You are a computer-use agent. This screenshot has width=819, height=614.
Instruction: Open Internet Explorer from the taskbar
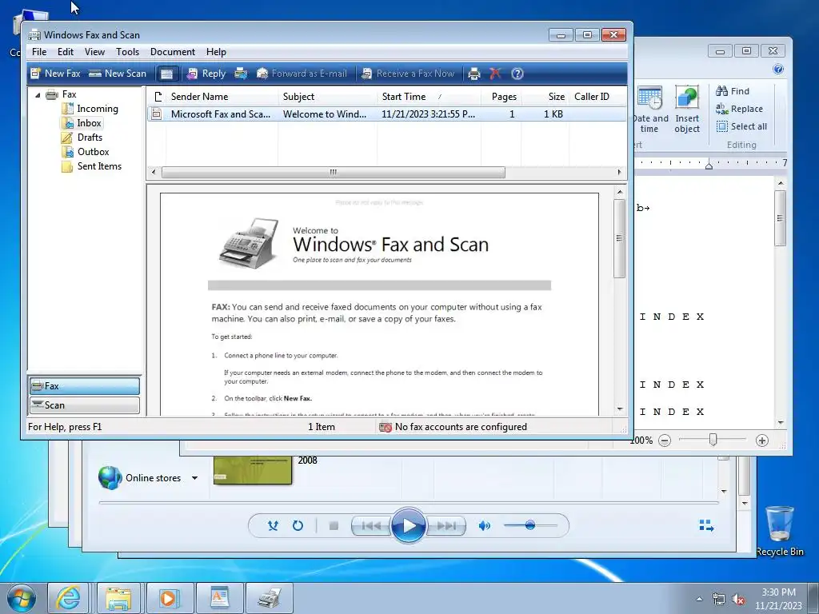[69, 598]
